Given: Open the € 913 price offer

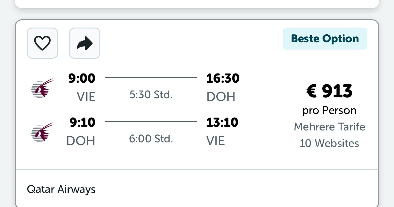Looking at the screenshot, I should tap(330, 91).
